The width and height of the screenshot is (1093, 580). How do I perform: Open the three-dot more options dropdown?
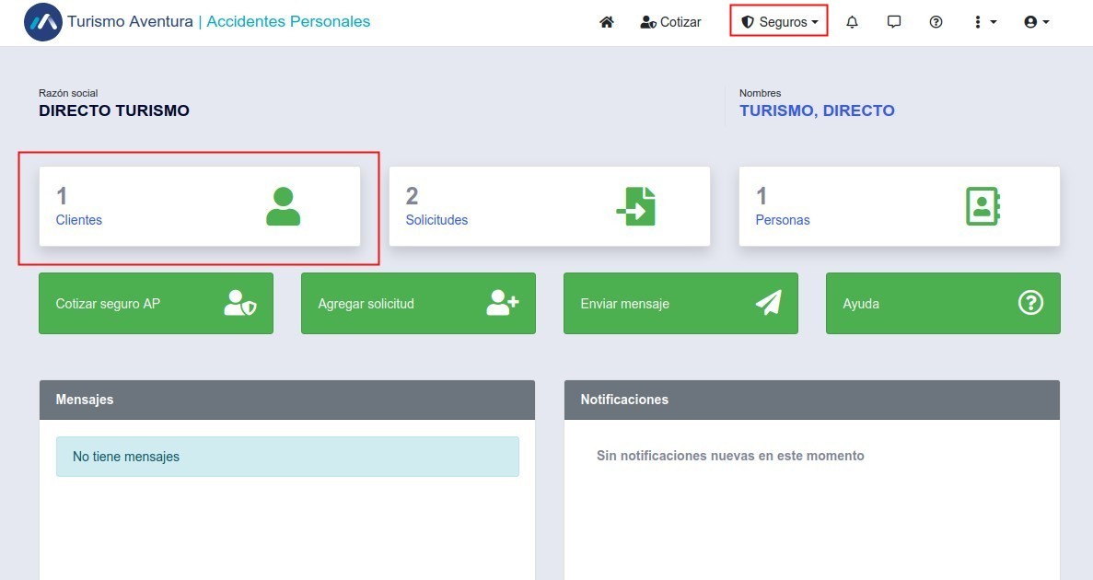click(x=984, y=22)
